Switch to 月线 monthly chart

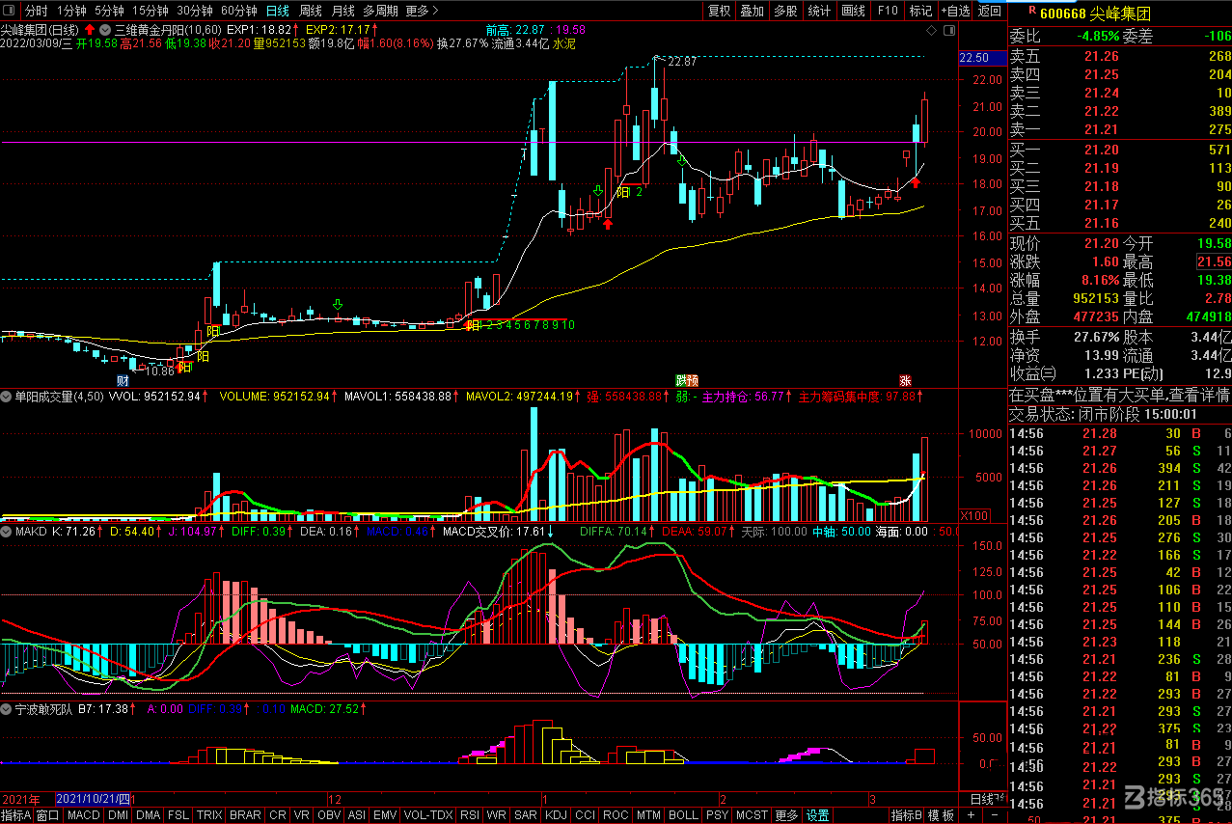pyautogui.click(x=342, y=11)
